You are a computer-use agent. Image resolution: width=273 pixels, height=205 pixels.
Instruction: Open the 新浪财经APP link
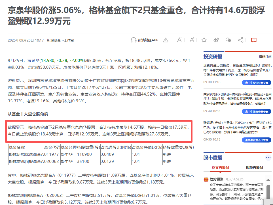pos(148,40)
